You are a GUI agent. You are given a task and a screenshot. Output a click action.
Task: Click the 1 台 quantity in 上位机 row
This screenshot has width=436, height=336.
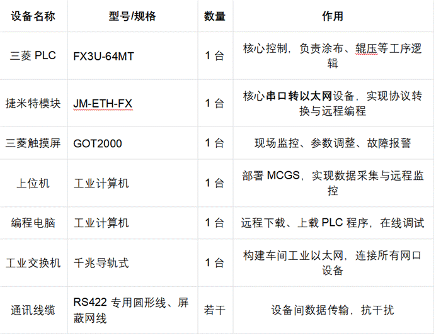point(215,183)
